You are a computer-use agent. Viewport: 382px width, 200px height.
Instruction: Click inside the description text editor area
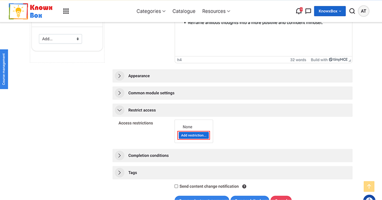pyautogui.click(x=263, y=40)
